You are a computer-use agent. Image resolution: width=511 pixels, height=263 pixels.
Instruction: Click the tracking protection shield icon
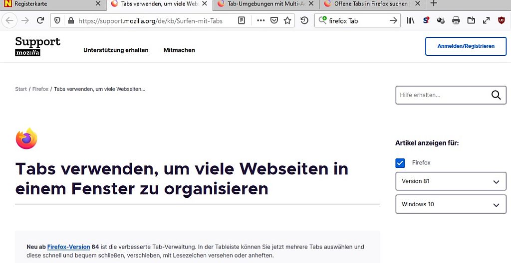point(57,20)
